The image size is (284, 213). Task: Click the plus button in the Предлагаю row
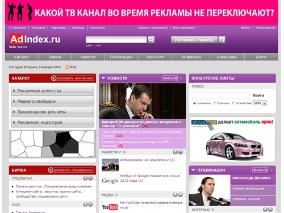[85, 178]
